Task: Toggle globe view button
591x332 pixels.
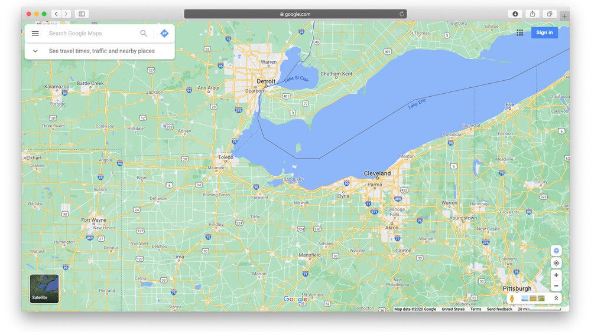Action: (x=556, y=251)
